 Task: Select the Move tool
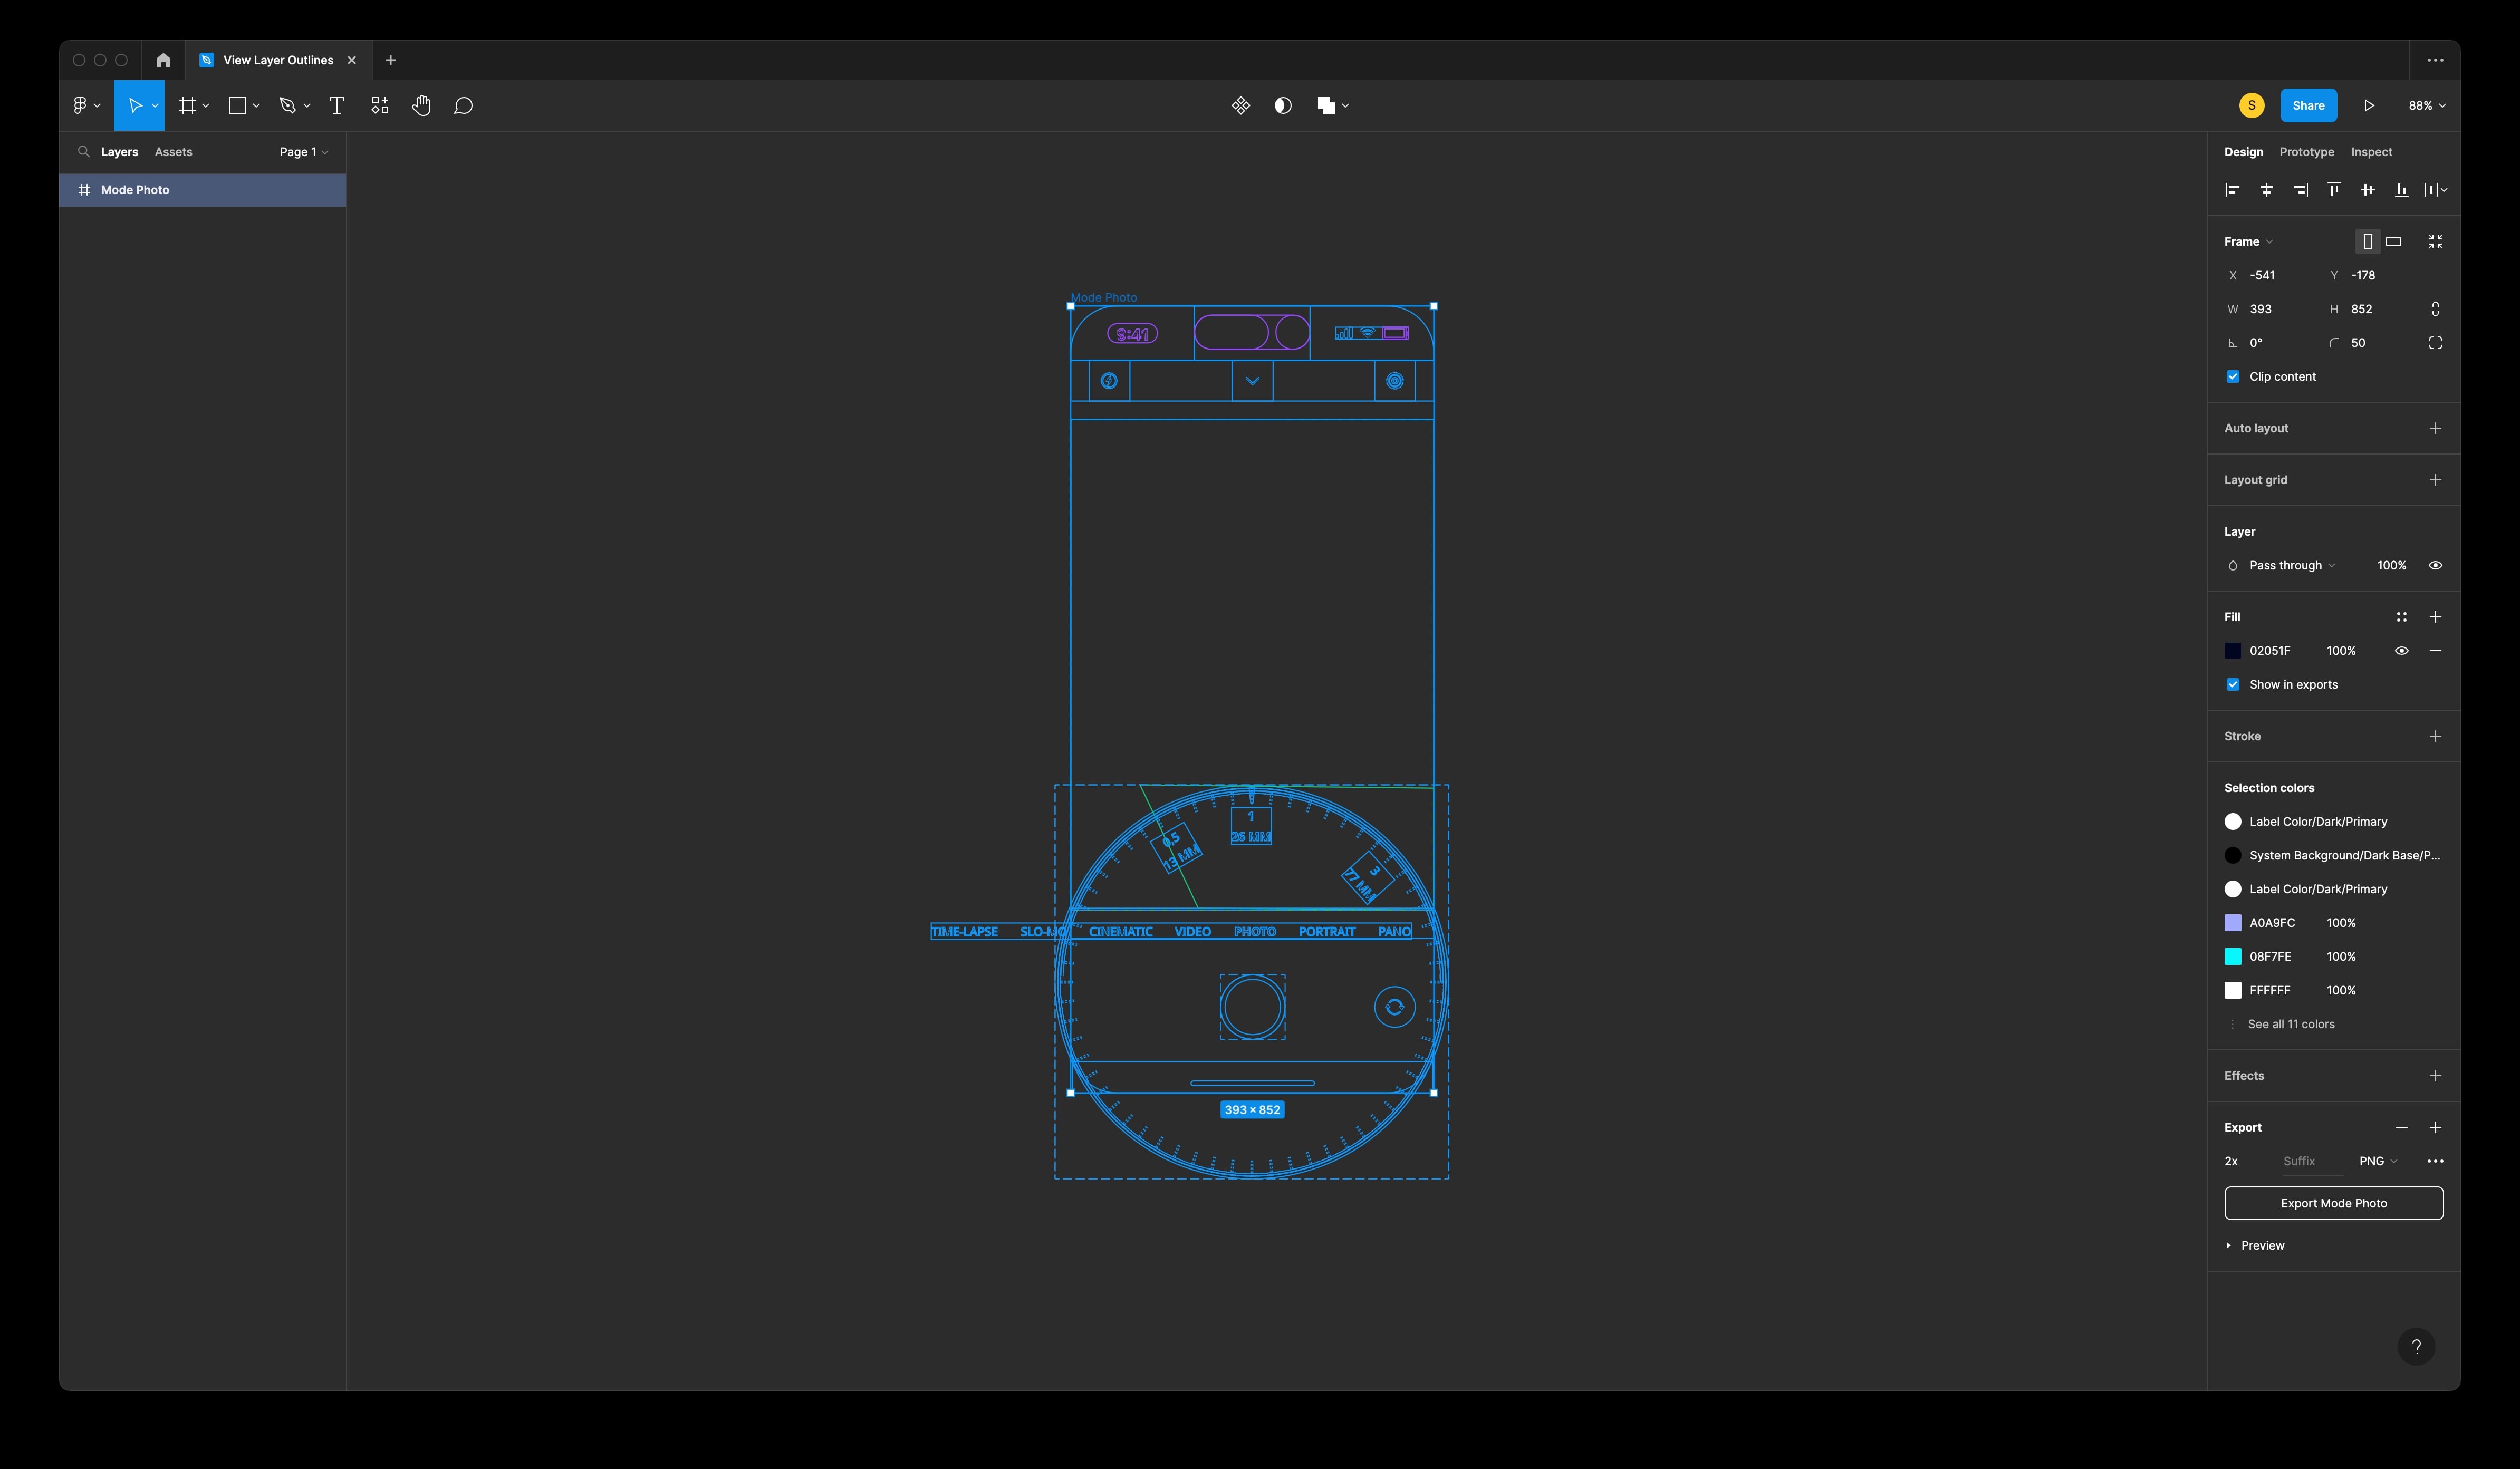click(135, 105)
